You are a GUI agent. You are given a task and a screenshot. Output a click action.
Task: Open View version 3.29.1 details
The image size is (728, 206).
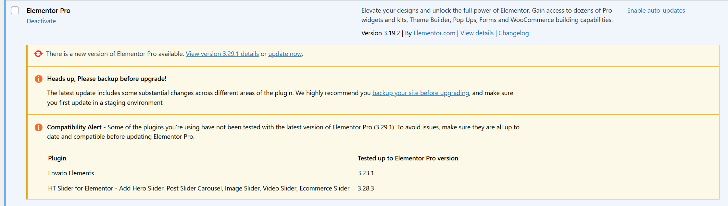coord(222,54)
